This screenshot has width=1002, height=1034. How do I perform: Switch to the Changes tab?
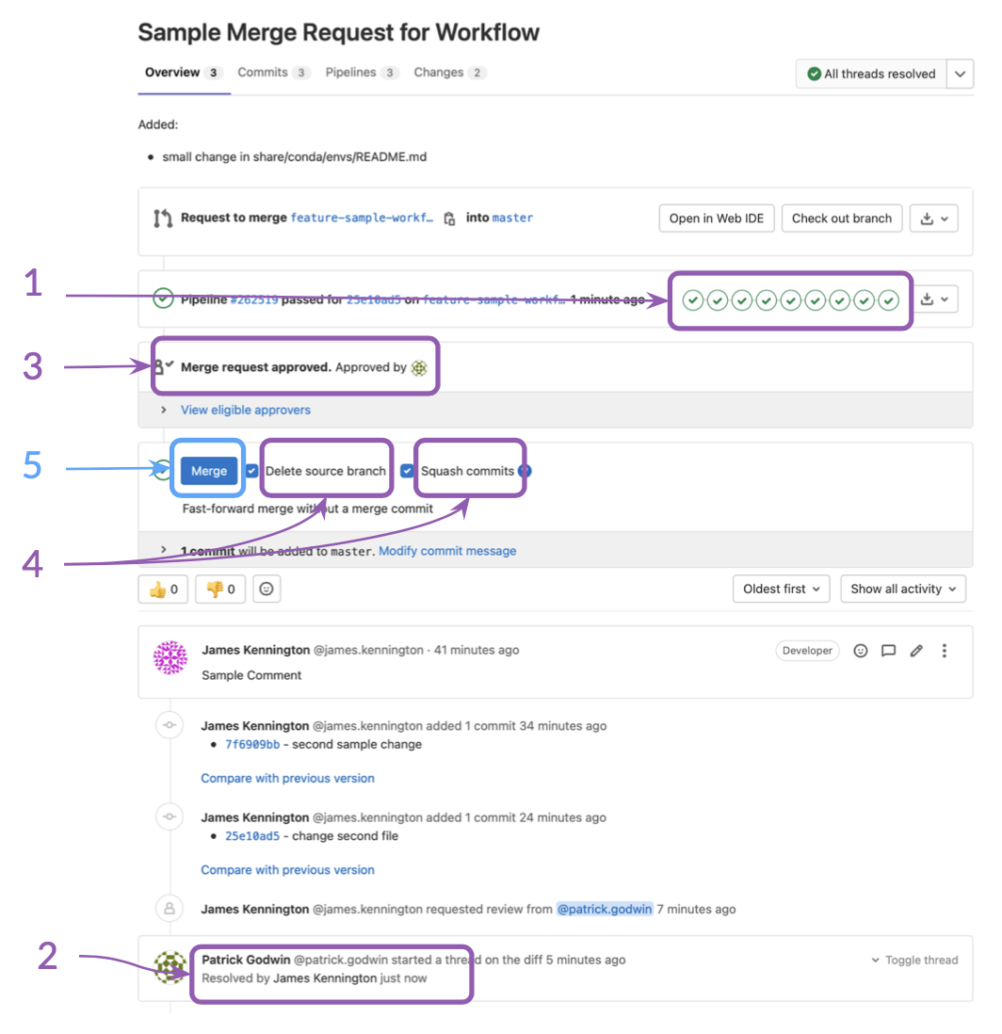click(x=449, y=73)
